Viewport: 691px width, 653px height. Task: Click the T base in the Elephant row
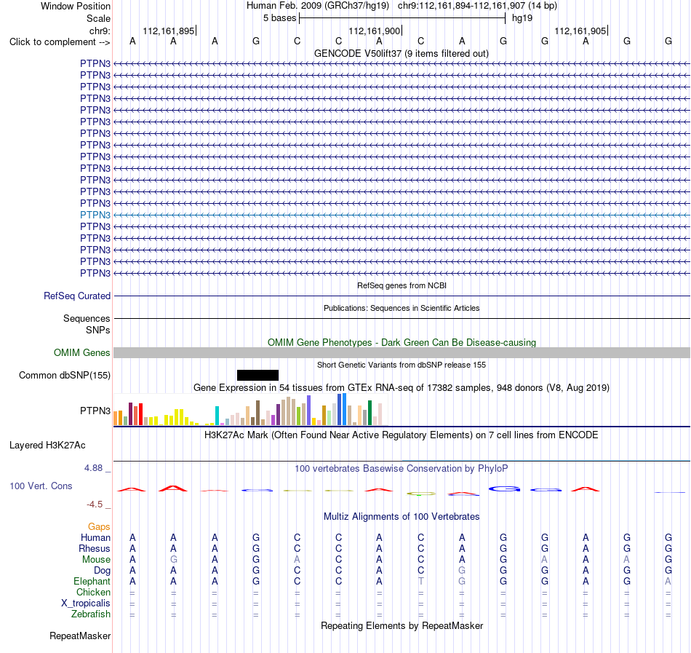(x=421, y=582)
